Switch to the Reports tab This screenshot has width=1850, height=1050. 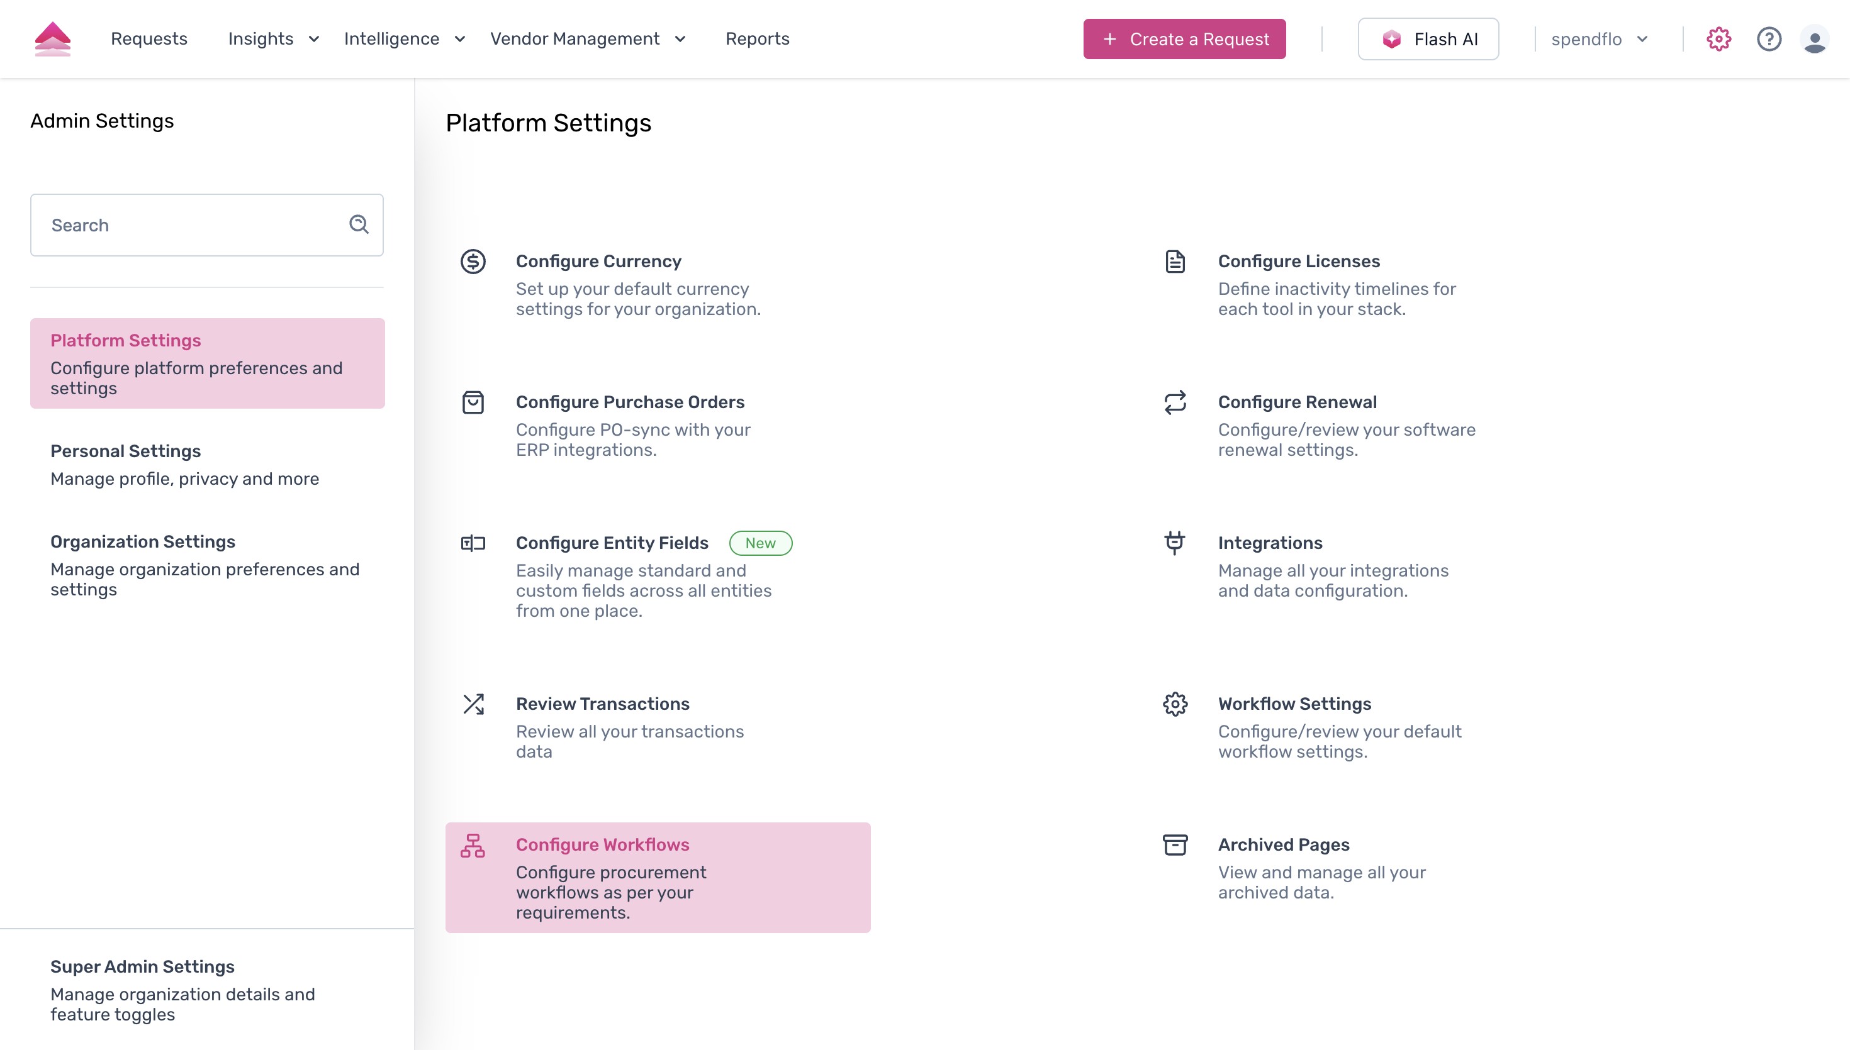(x=758, y=39)
